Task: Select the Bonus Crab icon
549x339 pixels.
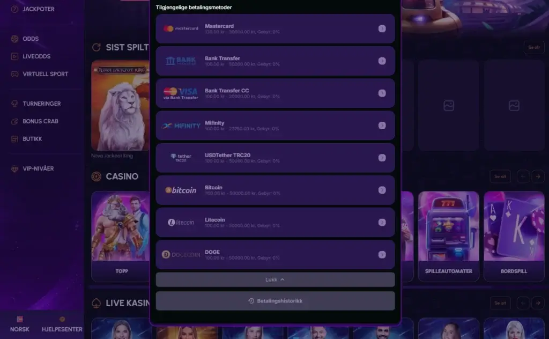Action: pos(14,122)
